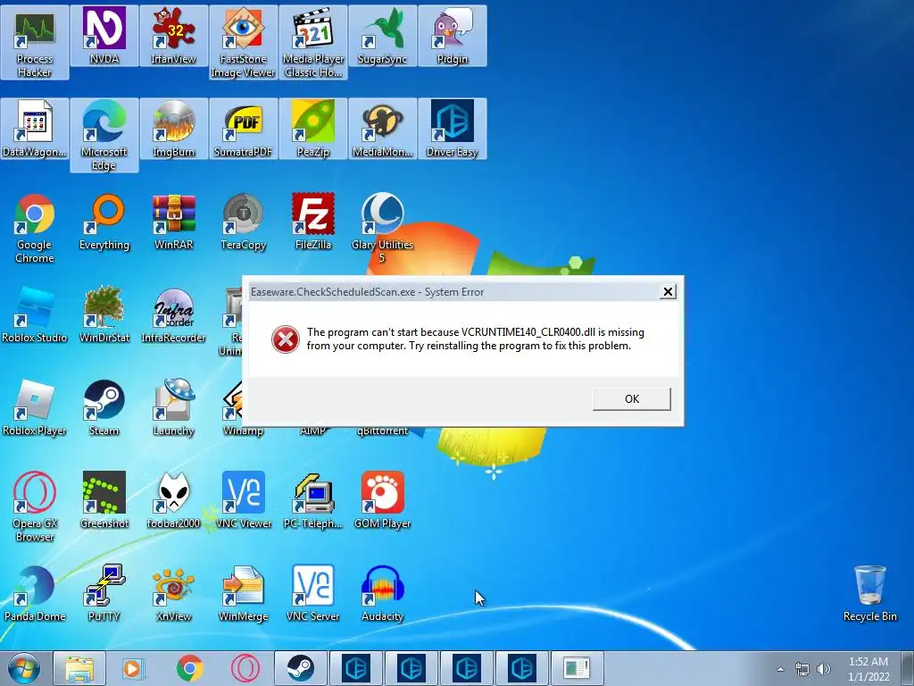
Task: Open InfraRecorder desktop shortcut
Action: tap(173, 314)
